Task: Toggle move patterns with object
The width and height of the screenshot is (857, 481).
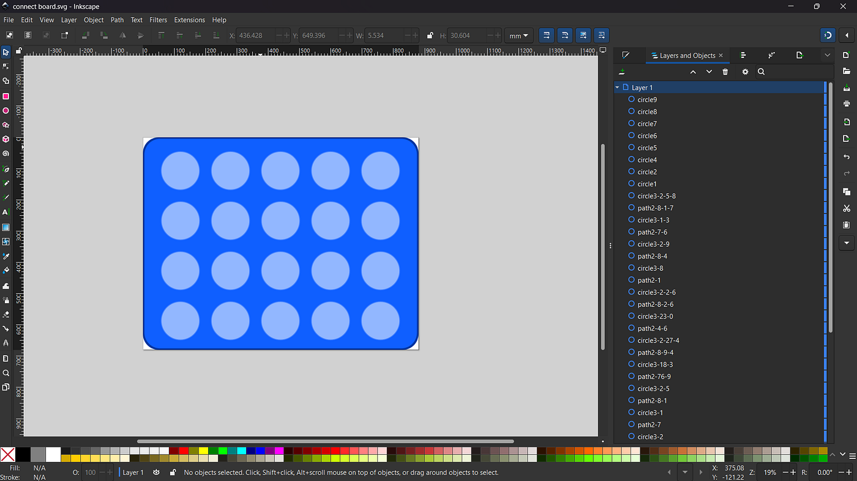Action: [602, 35]
